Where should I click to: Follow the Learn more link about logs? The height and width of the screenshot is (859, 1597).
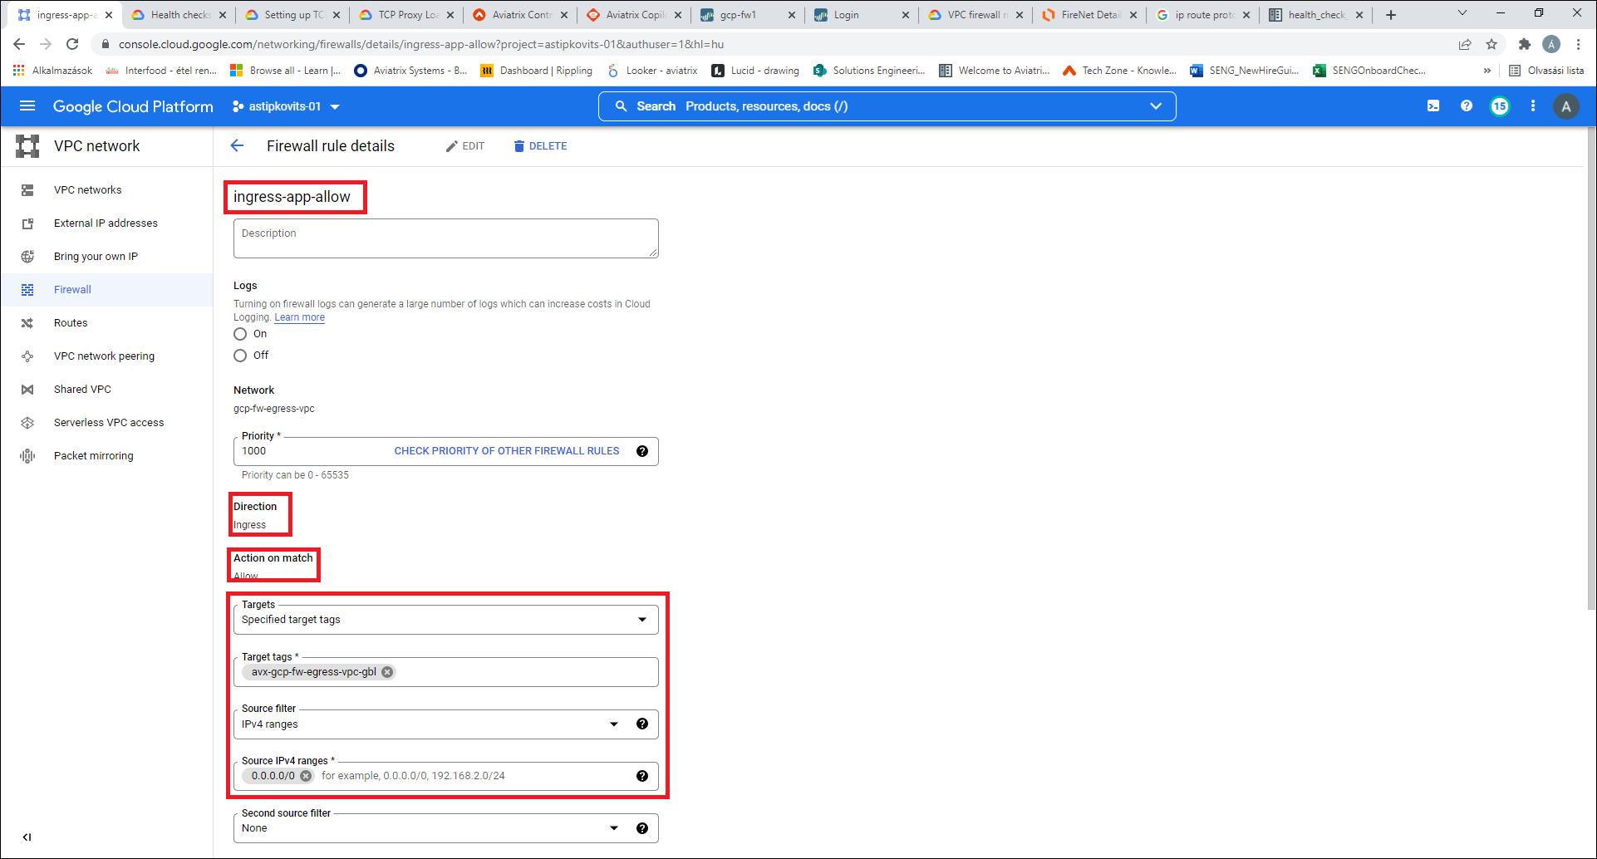tap(299, 317)
